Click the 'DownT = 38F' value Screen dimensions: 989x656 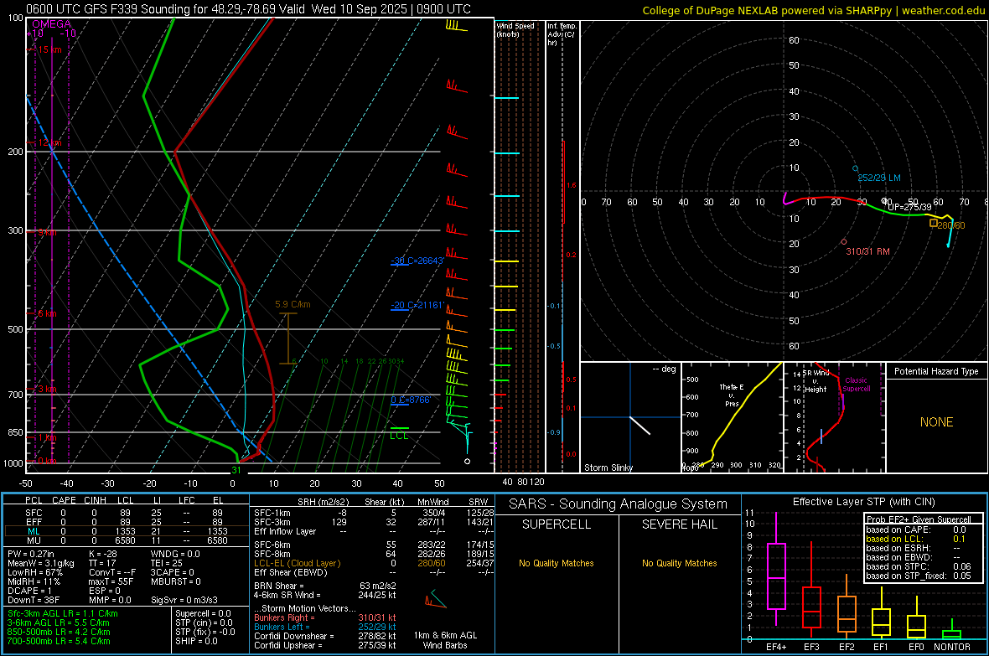pos(34,600)
